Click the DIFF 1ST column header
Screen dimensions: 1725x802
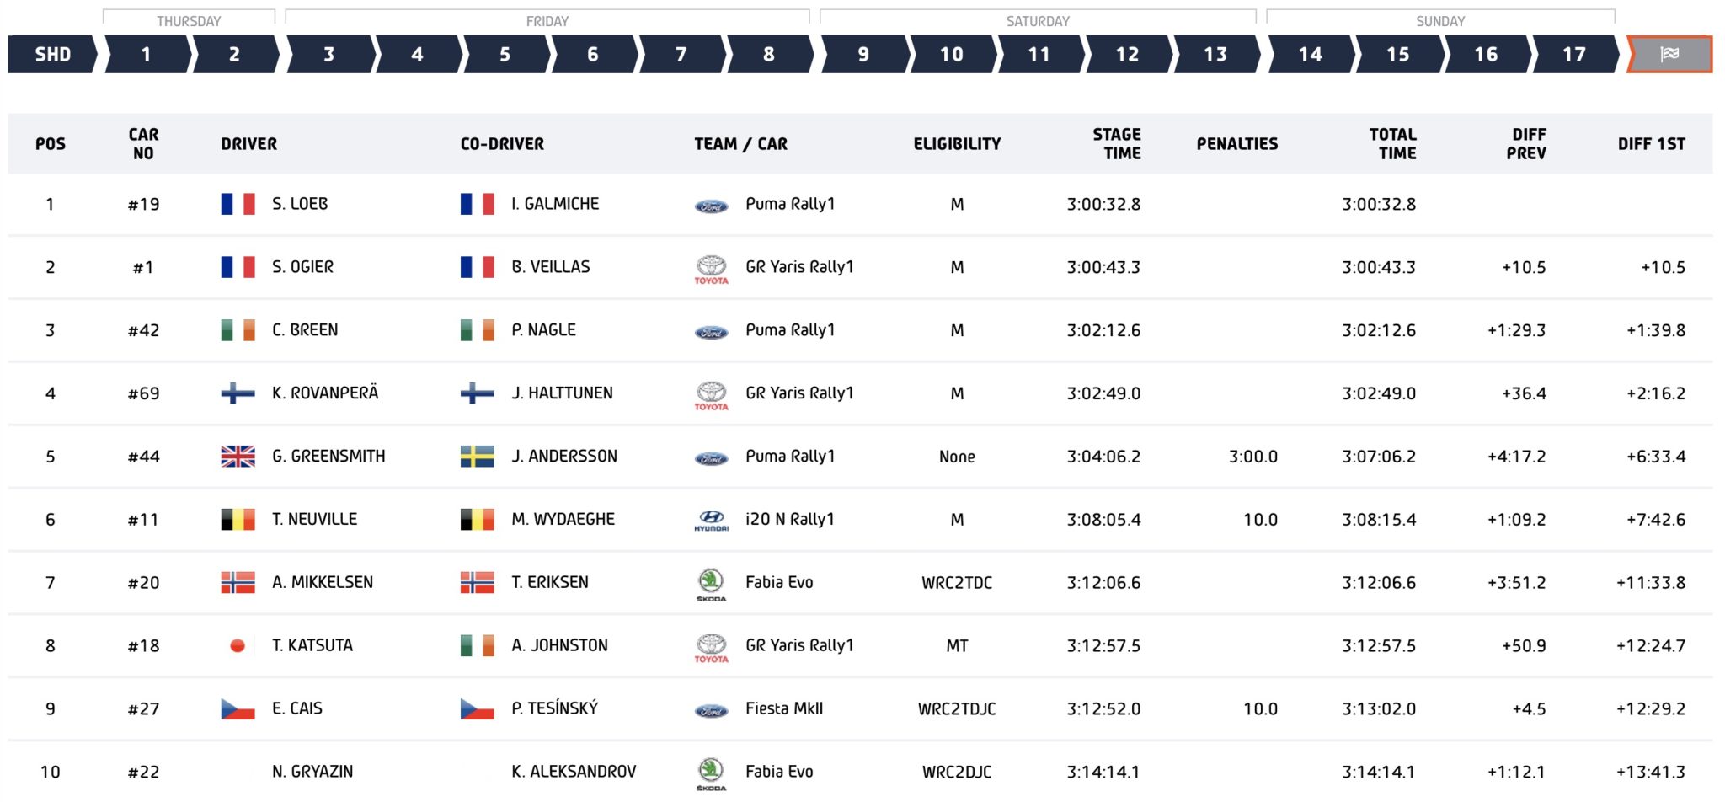click(1653, 143)
